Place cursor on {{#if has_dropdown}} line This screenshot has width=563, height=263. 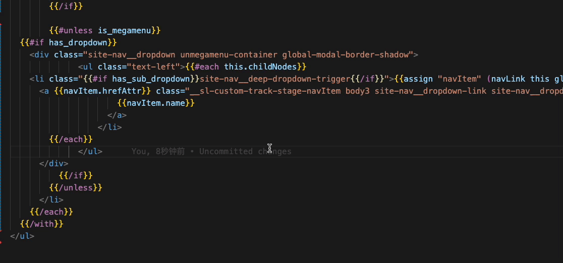coord(69,43)
